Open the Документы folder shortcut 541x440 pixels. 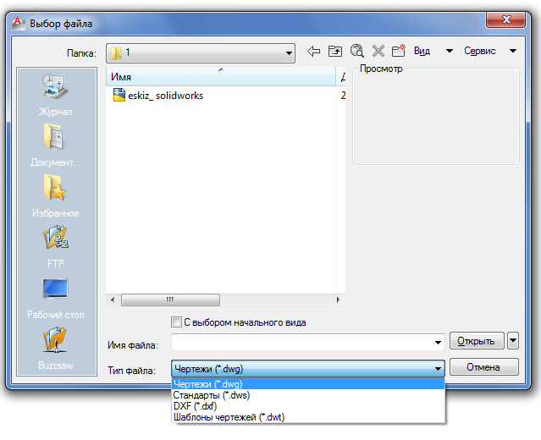pos(55,146)
